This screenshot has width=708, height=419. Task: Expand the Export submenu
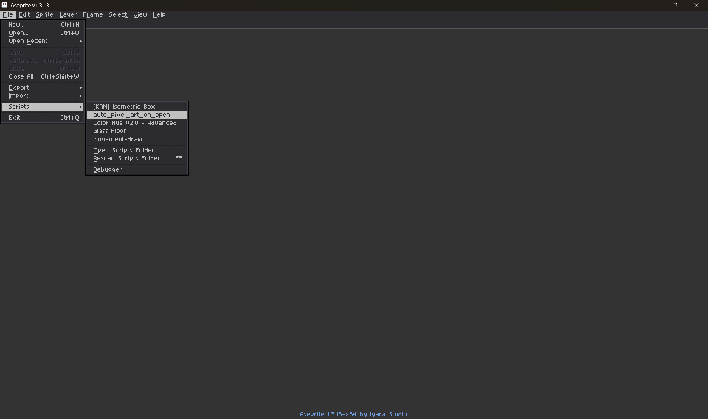43,87
